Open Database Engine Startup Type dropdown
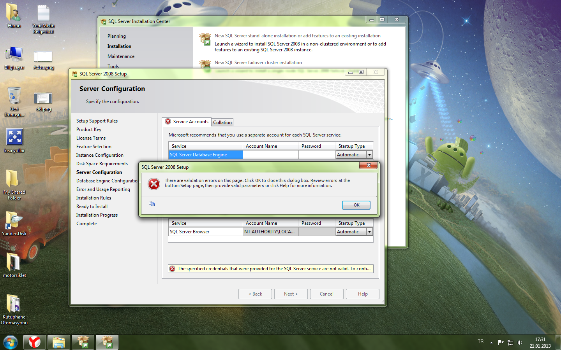The height and width of the screenshot is (350, 561). pos(369,155)
